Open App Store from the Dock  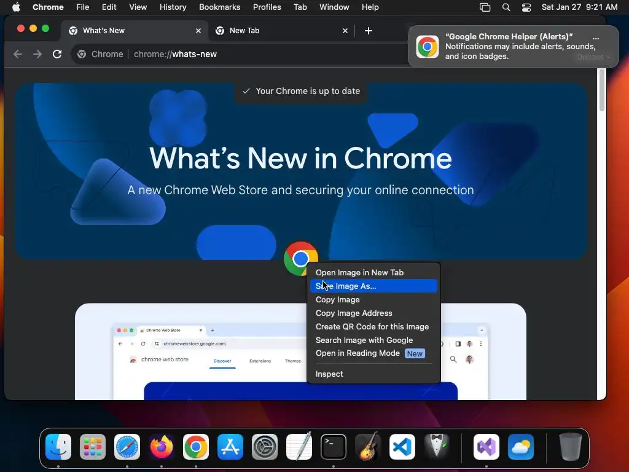point(230,447)
